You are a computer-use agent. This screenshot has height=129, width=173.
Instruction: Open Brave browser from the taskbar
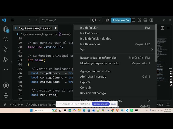117,110
